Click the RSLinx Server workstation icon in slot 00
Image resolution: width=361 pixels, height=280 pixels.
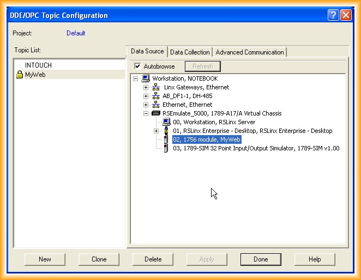pyautogui.click(x=166, y=122)
